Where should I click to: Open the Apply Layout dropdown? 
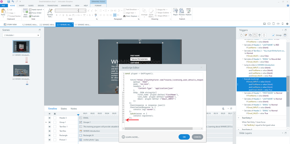tap(38, 10)
